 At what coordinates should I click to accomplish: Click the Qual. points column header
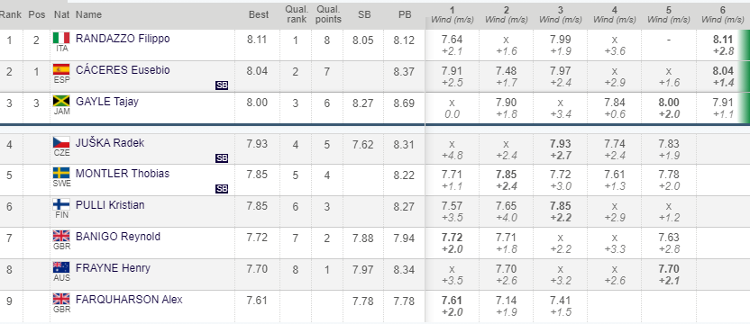coord(328,14)
